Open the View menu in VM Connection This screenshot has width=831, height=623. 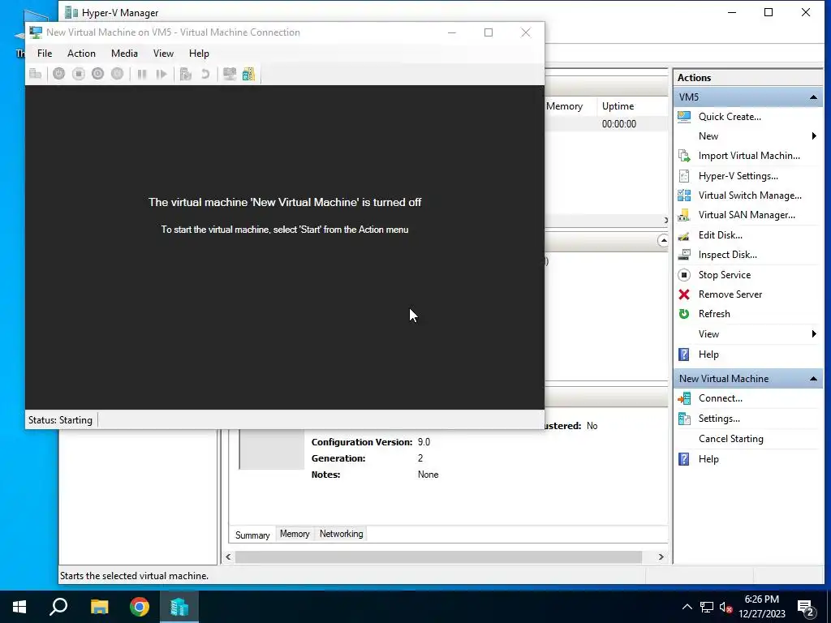coord(163,54)
